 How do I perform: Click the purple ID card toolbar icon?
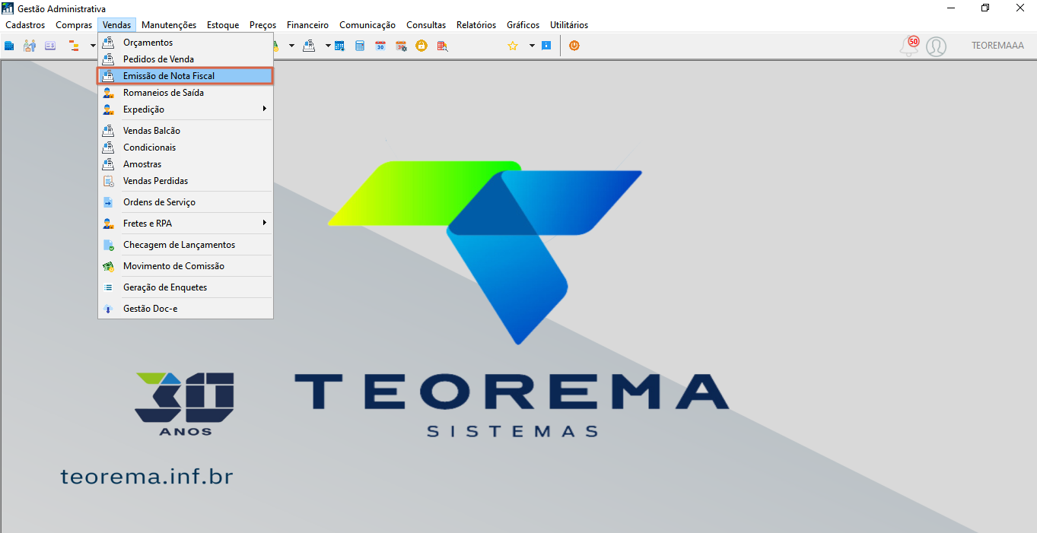click(50, 46)
